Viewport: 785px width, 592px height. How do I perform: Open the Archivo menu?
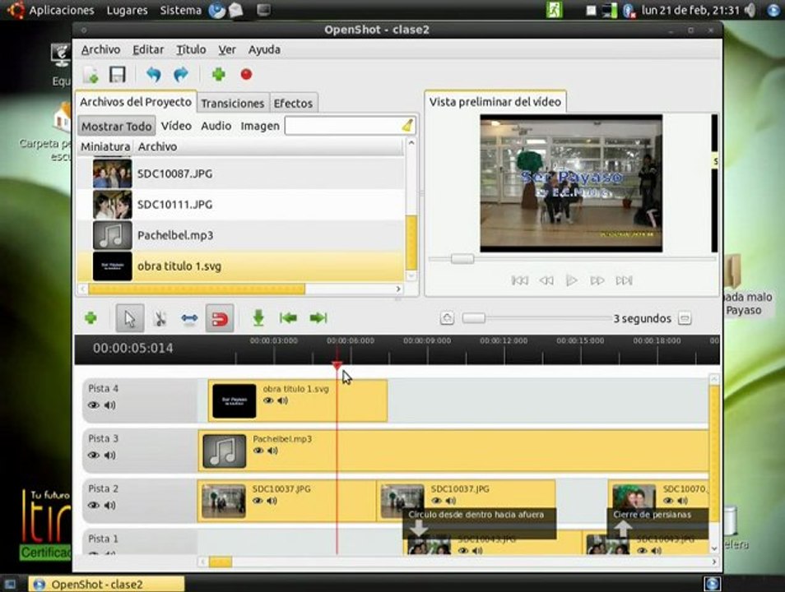[x=100, y=49]
